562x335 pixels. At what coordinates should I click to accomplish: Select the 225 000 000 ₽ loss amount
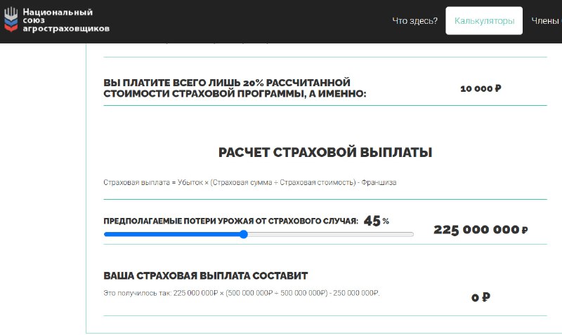pos(481,230)
